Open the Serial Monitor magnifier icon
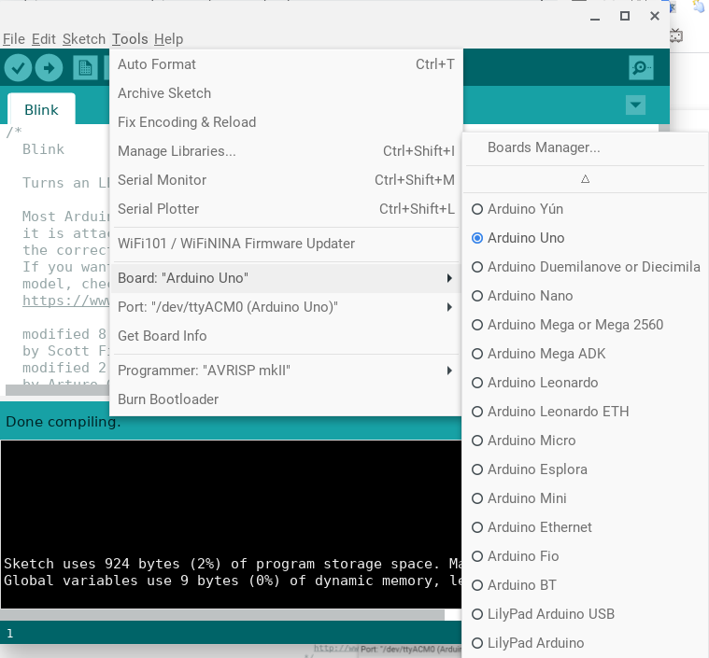The width and height of the screenshot is (709, 658). (x=641, y=68)
